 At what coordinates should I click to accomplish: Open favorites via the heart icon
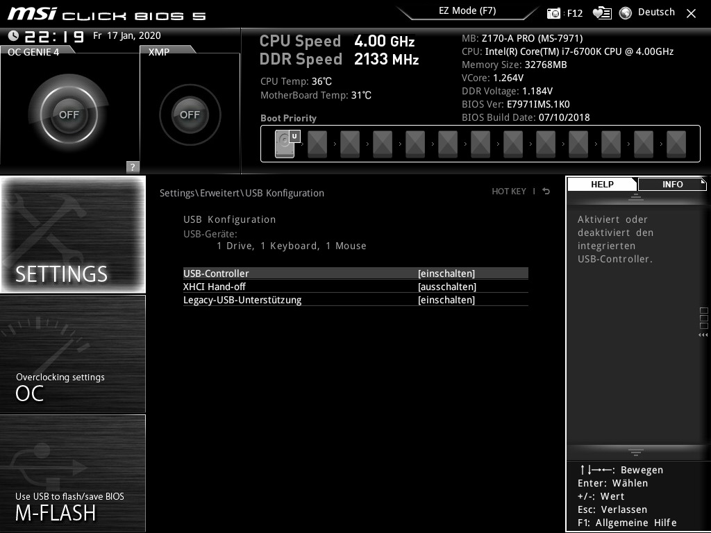(602, 13)
